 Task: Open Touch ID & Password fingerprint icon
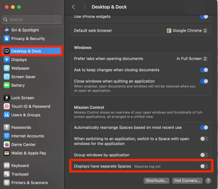pyautogui.click(x=7, y=106)
